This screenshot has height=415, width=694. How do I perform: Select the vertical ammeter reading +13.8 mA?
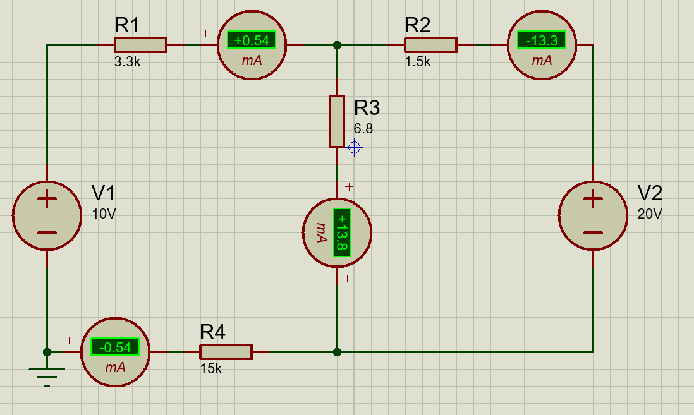(x=338, y=232)
